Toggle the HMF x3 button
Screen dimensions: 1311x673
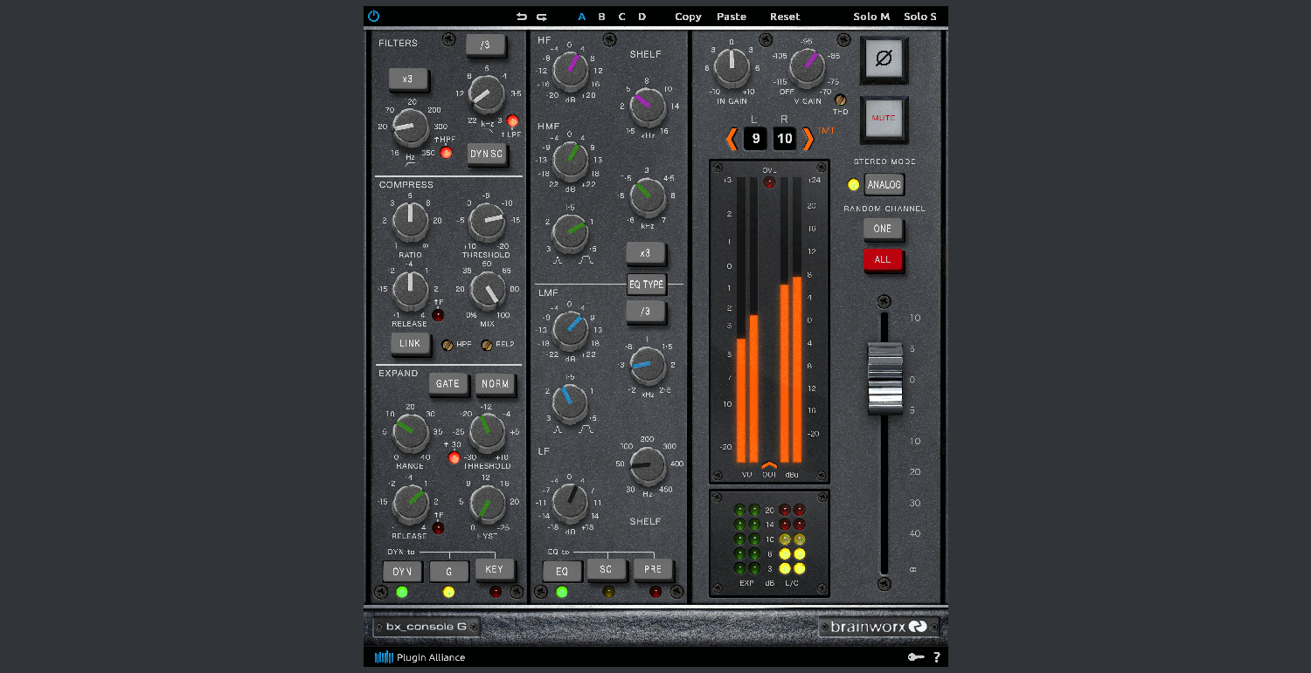pos(645,254)
